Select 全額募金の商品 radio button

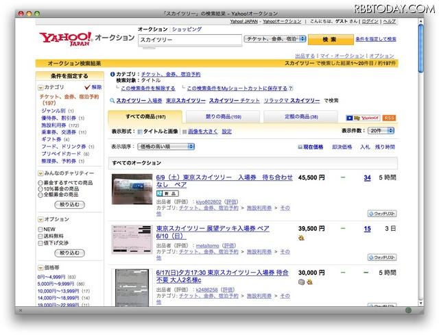(x=40, y=195)
